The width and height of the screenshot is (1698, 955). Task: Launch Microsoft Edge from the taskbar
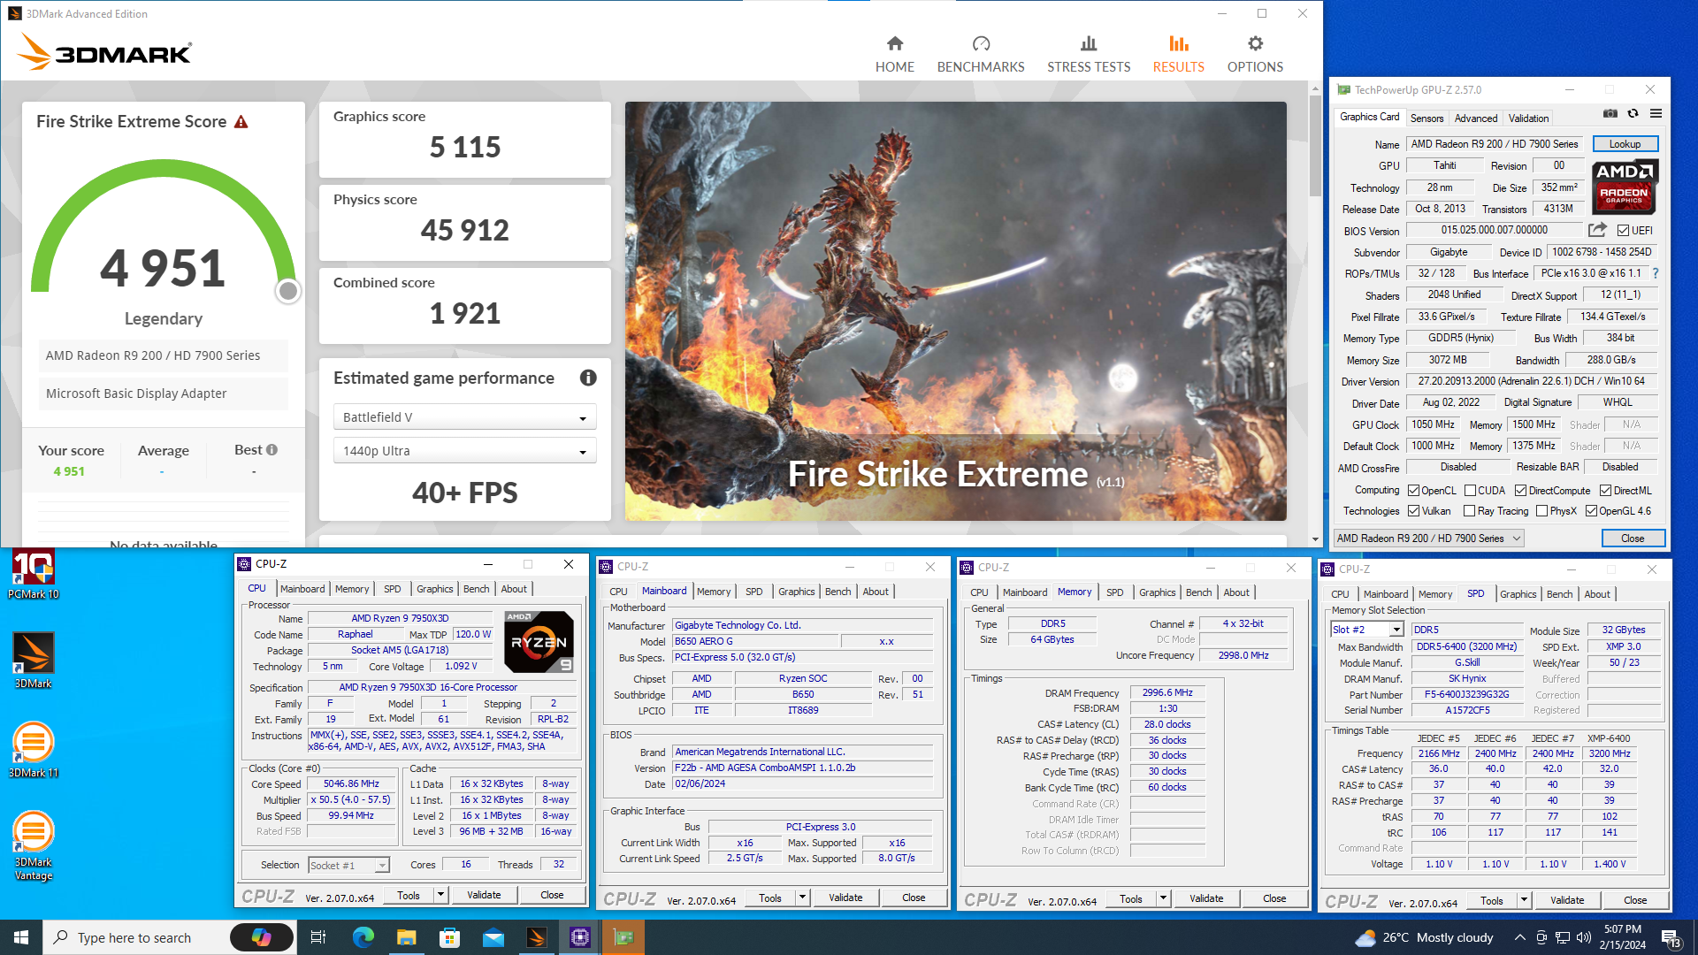click(363, 937)
